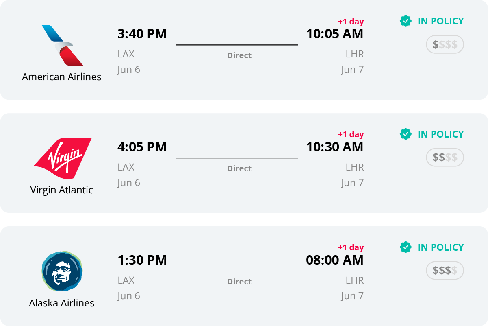Click the policy checkmark badge on Alaska flight
The height and width of the screenshot is (326, 488).
[406, 247]
